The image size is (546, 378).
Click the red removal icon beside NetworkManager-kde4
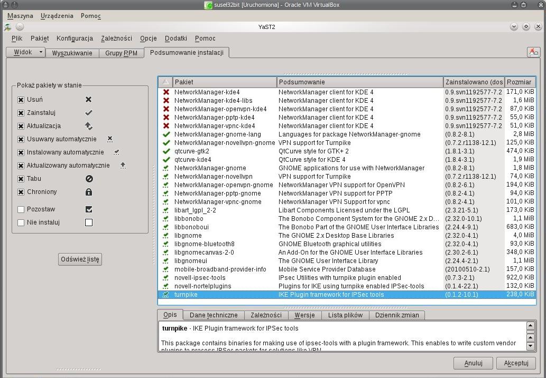point(165,92)
